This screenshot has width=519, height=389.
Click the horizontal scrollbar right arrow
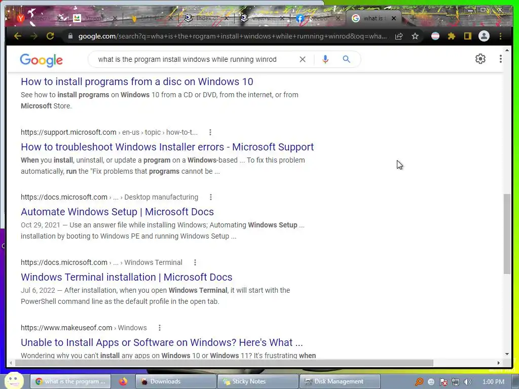pyautogui.click(x=499, y=363)
